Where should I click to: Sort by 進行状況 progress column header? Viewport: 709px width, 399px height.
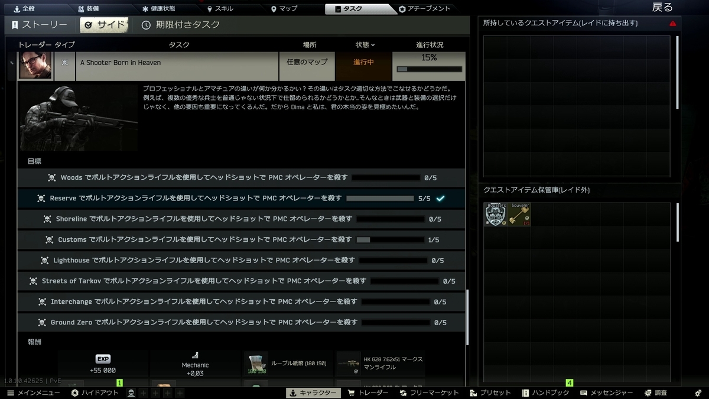click(x=430, y=45)
